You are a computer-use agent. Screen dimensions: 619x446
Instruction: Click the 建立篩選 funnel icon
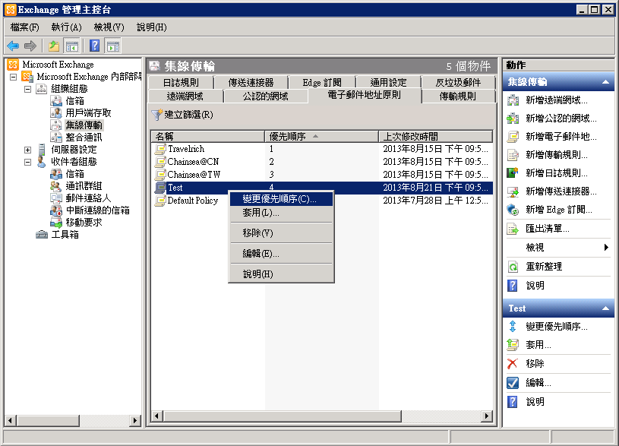point(156,115)
